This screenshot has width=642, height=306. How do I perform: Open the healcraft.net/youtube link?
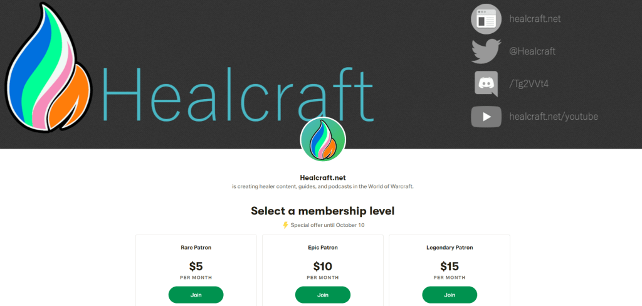(x=554, y=117)
